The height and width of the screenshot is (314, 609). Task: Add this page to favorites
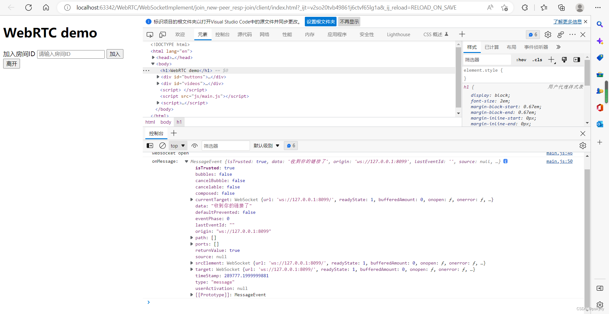505,8
